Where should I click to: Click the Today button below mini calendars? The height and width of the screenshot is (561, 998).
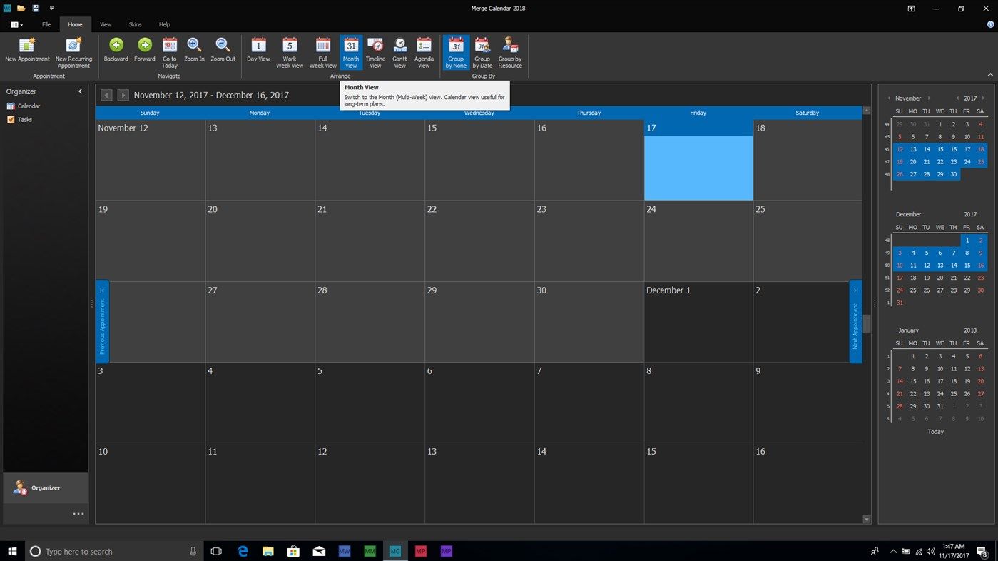pyautogui.click(x=935, y=431)
